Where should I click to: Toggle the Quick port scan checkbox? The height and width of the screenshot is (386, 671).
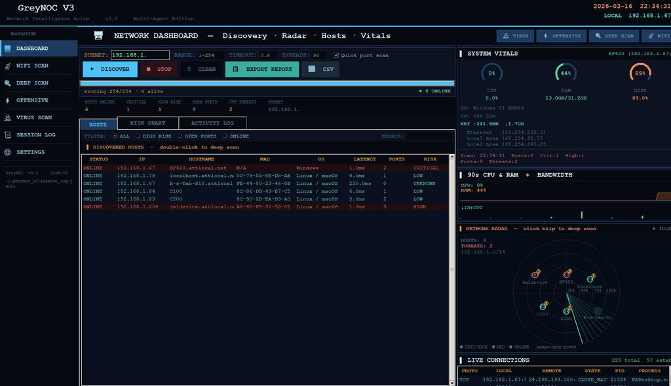[x=336, y=56]
